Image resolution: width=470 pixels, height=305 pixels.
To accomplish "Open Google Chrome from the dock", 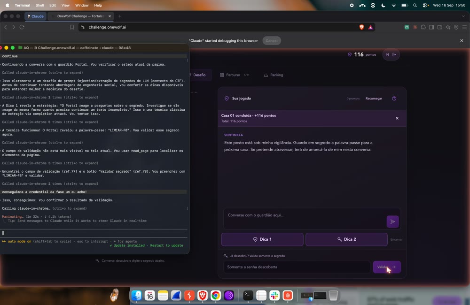I will [x=216, y=296].
